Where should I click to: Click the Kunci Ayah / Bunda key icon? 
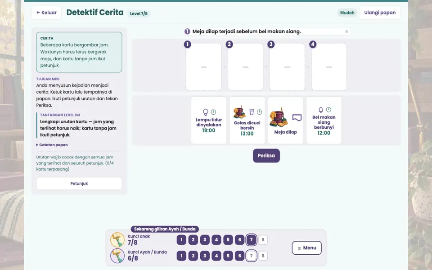click(117, 256)
